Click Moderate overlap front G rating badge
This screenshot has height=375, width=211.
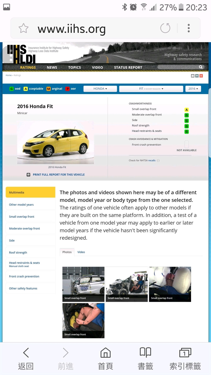click(x=187, y=115)
